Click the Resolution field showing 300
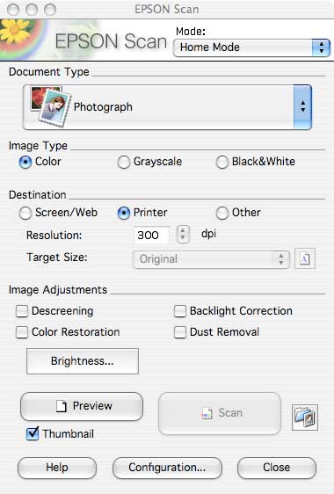The height and width of the screenshot is (494, 334). tap(151, 235)
